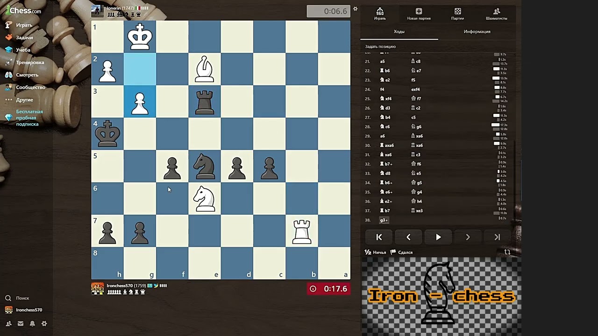Select move 37 Rb7 in list

coord(385,210)
